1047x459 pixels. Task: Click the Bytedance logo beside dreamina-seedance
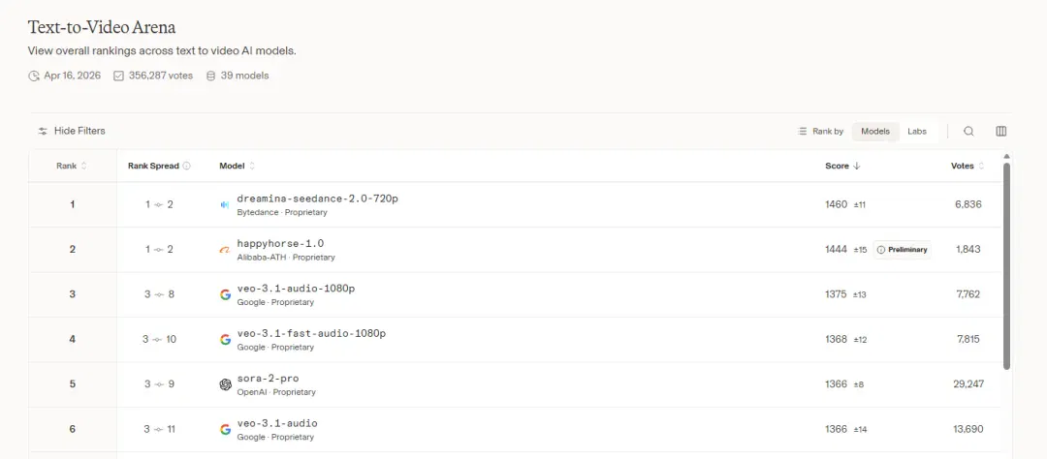pyautogui.click(x=225, y=204)
